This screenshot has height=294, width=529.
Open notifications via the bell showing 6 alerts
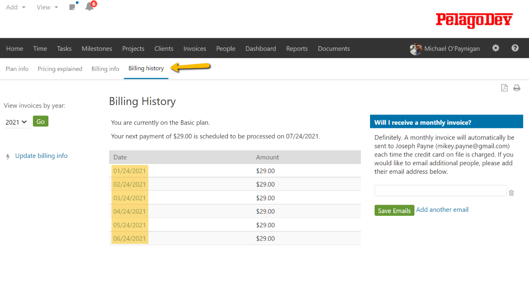coord(90,6)
